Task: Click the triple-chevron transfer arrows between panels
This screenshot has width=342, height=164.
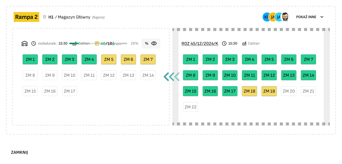Action: pyautogui.click(x=172, y=77)
